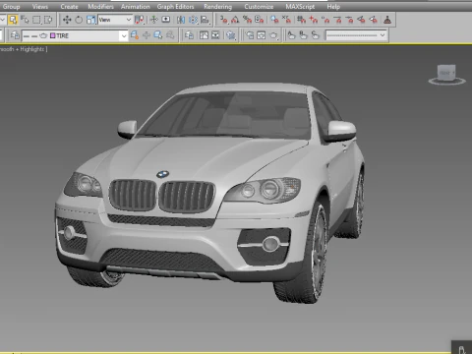Enable Snap to Endpoint magnet
This screenshot has height=354, width=472.
(x=337, y=20)
